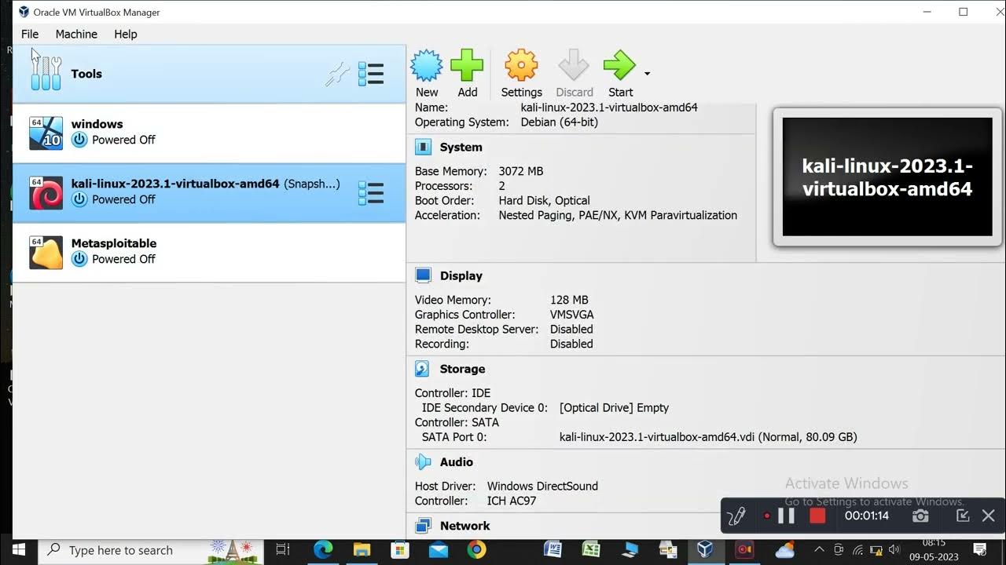Create a new VM with New button

coord(427,73)
